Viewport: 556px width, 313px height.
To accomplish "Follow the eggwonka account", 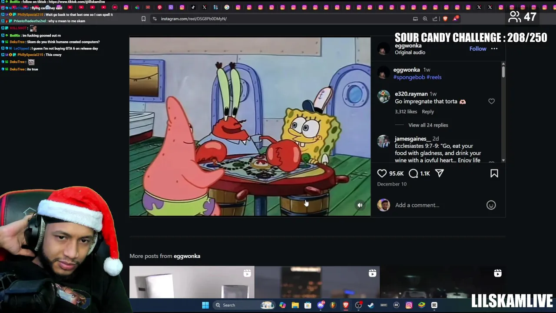I will point(478,49).
